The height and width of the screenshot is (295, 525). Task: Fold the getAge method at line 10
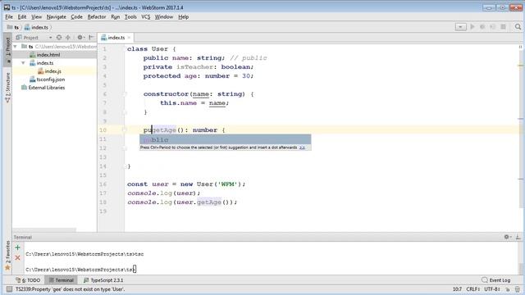coord(125,129)
